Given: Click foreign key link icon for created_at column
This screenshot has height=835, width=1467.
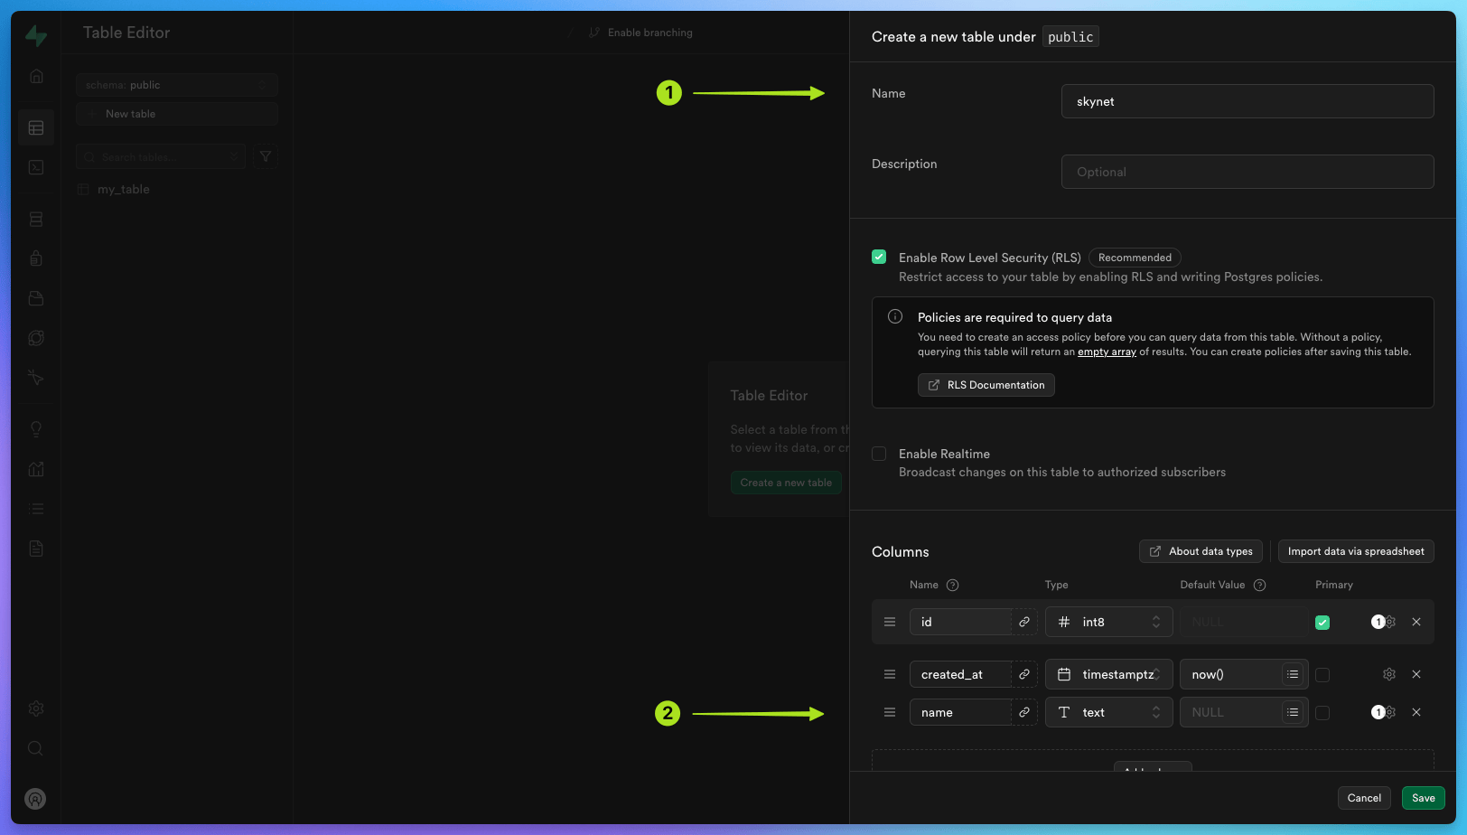Looking at the screenshot, I should [x=1024, y=674].
